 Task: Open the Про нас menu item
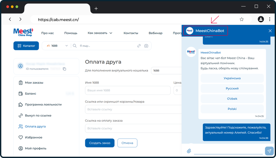[48, 33]
